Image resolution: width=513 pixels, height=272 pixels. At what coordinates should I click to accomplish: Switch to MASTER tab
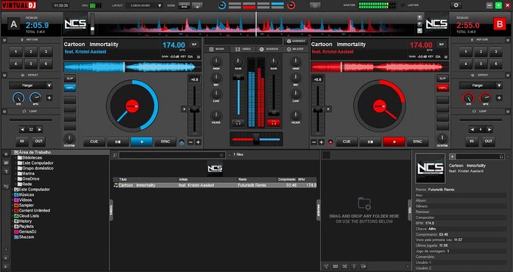295,49
